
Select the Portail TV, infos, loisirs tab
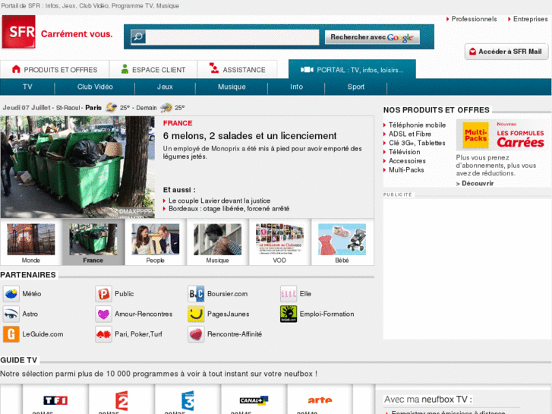coord(352,69)
